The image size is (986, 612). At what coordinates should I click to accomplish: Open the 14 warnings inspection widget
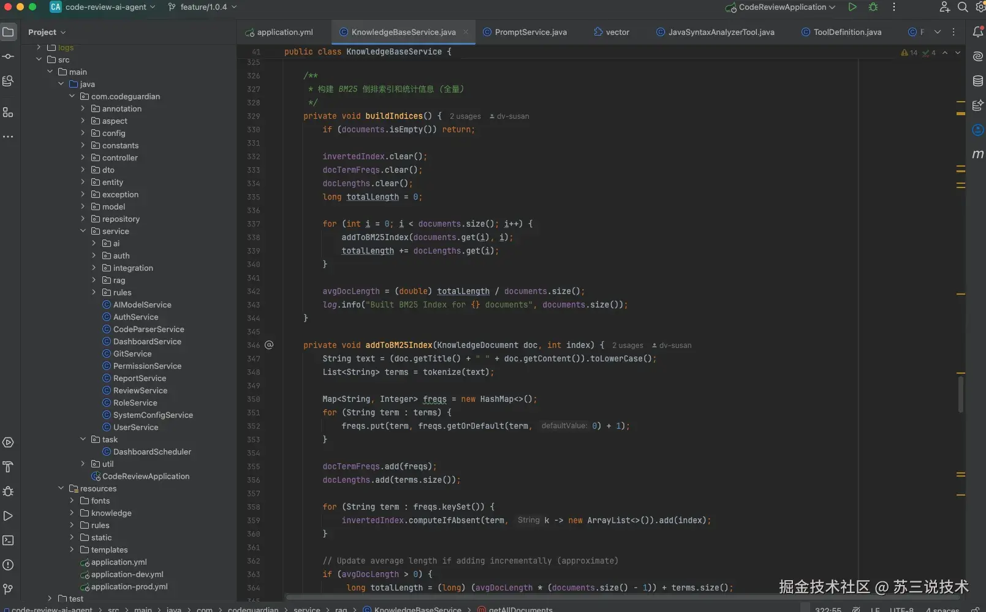pyautogui.click(x=909, y=53)
